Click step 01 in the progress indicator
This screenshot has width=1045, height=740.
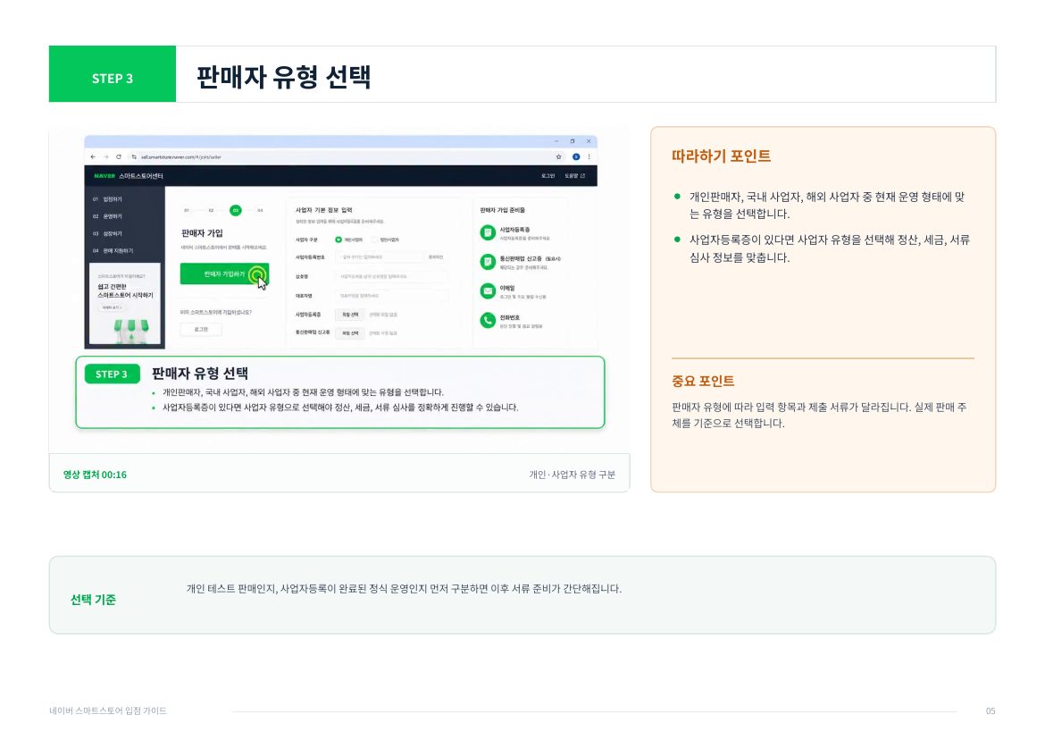click(x=187, y=210)
